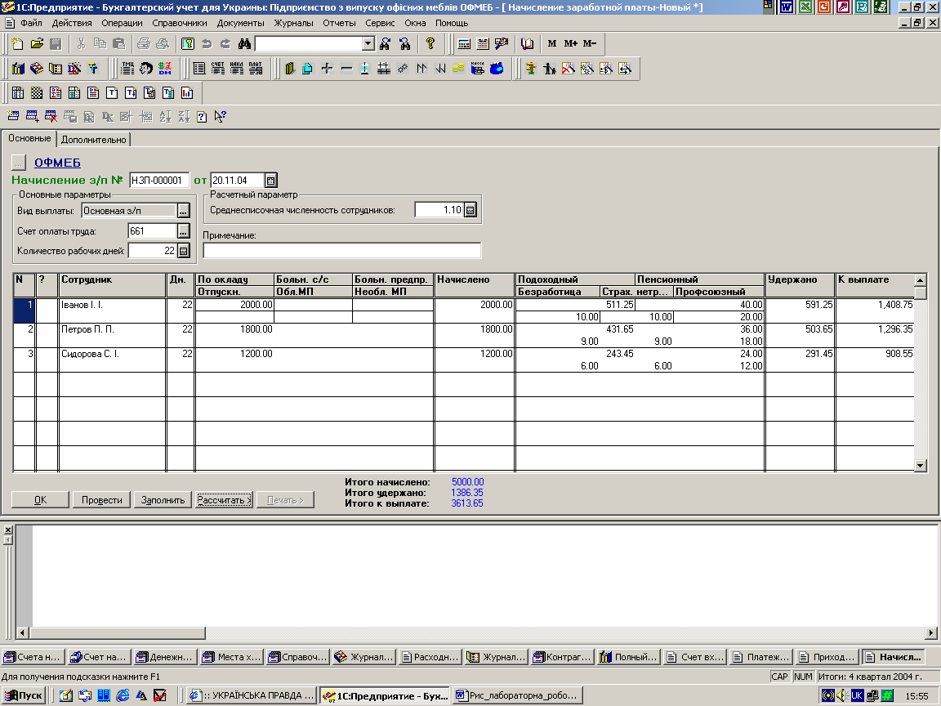This screenshot has height=706, width=941.
Task: Click the НАКЛ waybill document icon
Action: pyautogui.click(x=236, y=69)
